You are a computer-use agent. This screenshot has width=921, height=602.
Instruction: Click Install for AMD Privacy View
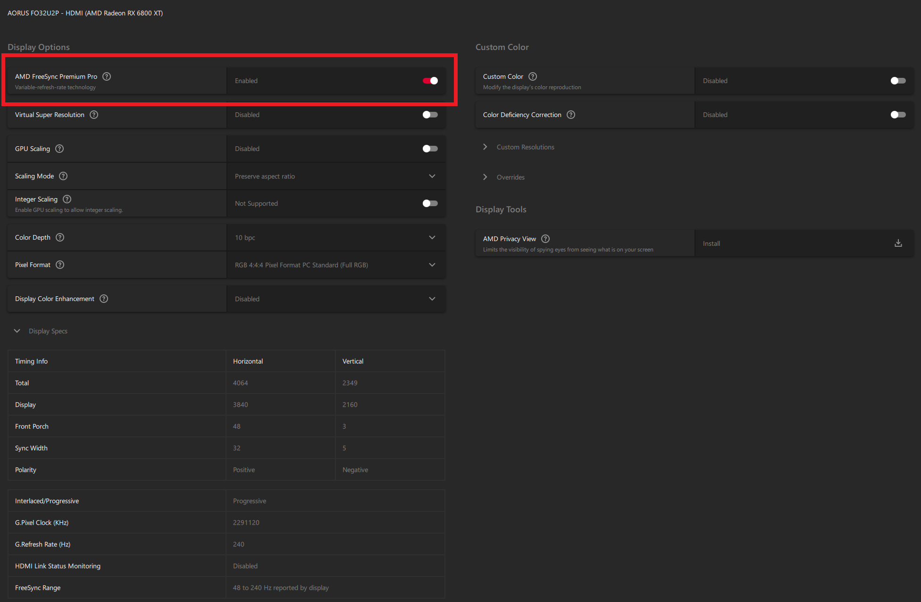(x=712, y=243)
